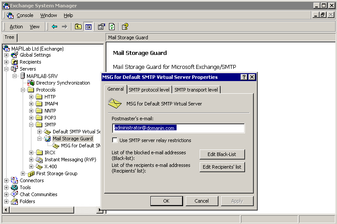Image resolution: width=337 pixels, height=224 pixels.
Task: Expand the Connectors node
Action: click(x=7, y=180)
